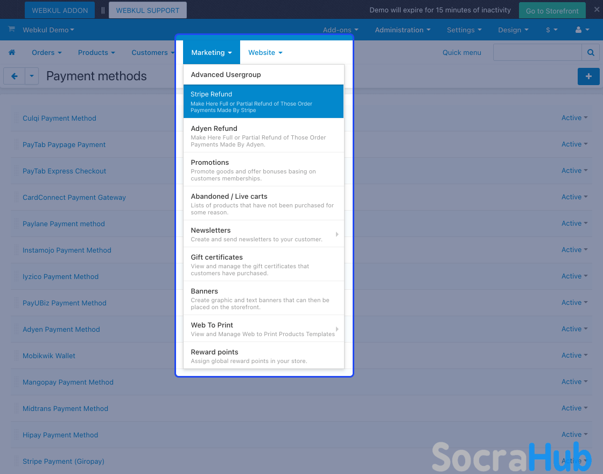Open the user account icon menu

582,30
